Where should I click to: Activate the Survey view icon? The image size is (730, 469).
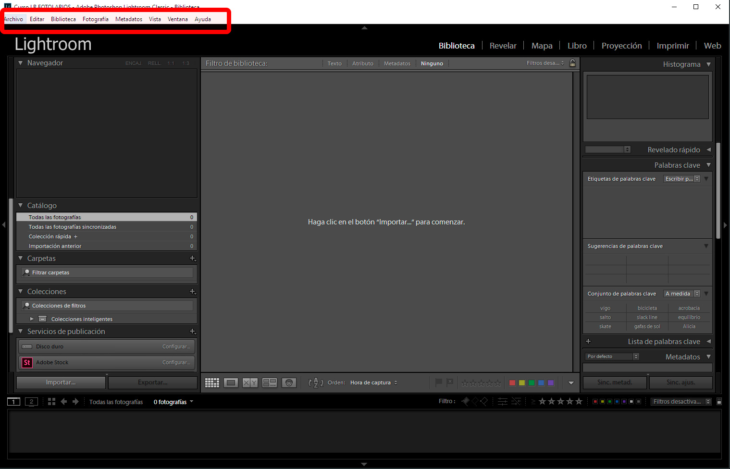(270, 383)
